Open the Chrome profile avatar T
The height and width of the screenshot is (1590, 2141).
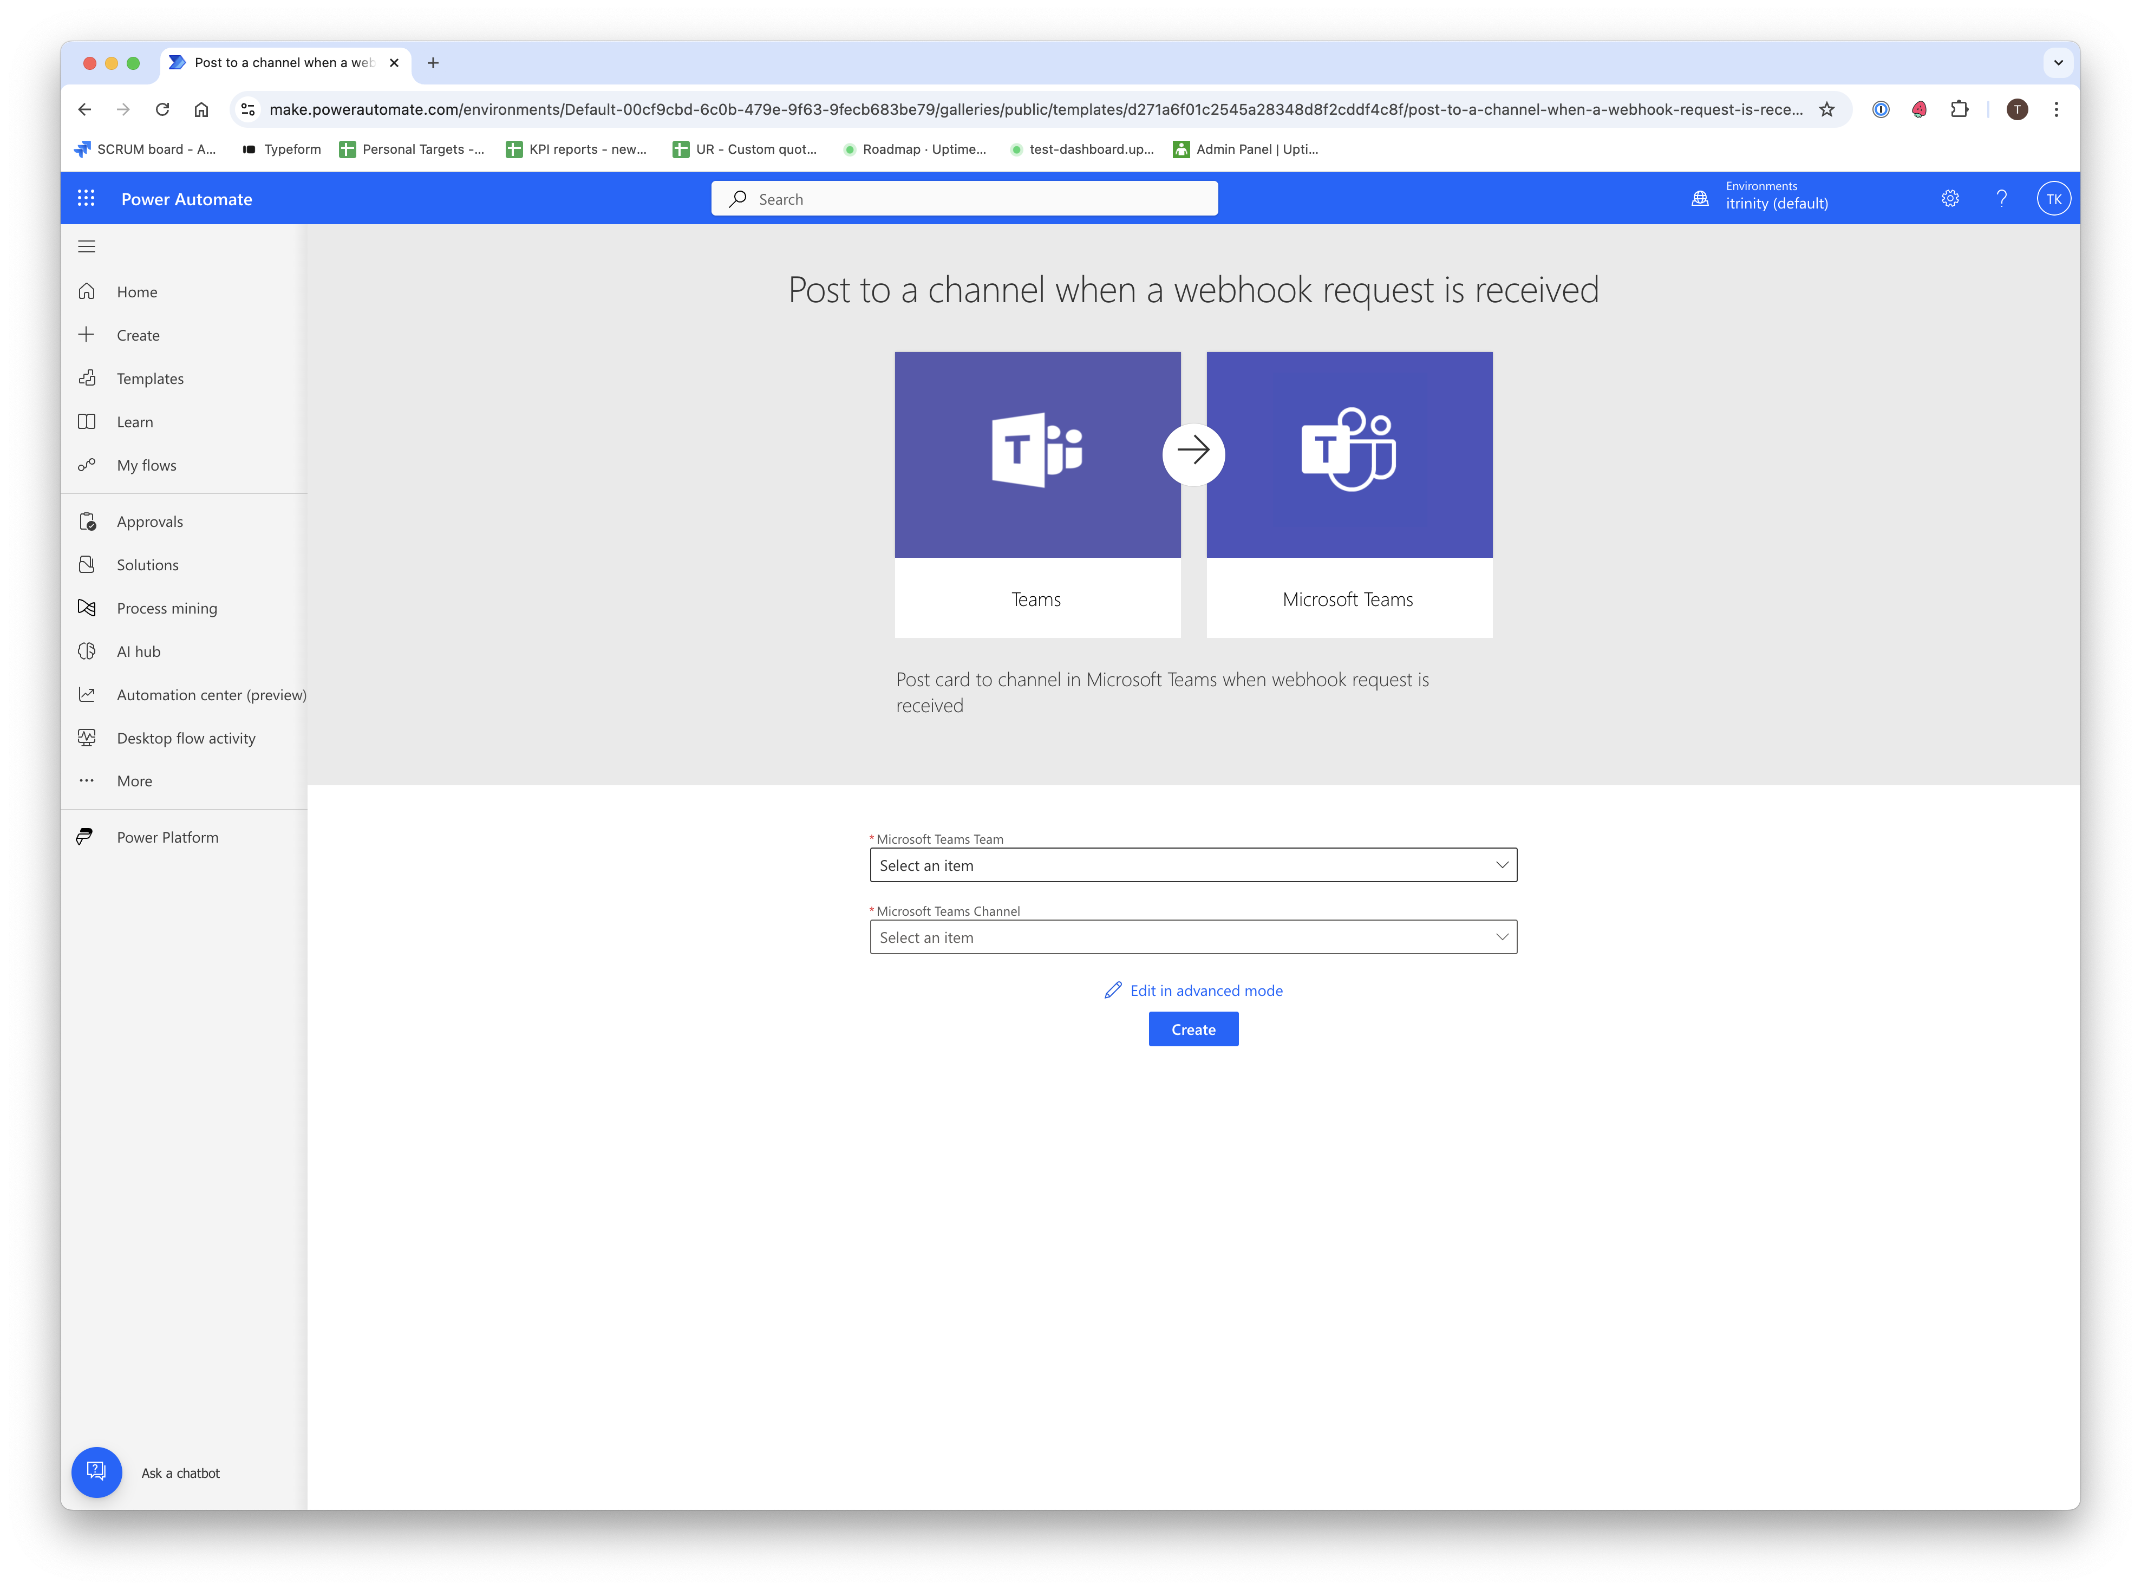pos(2017,110)
